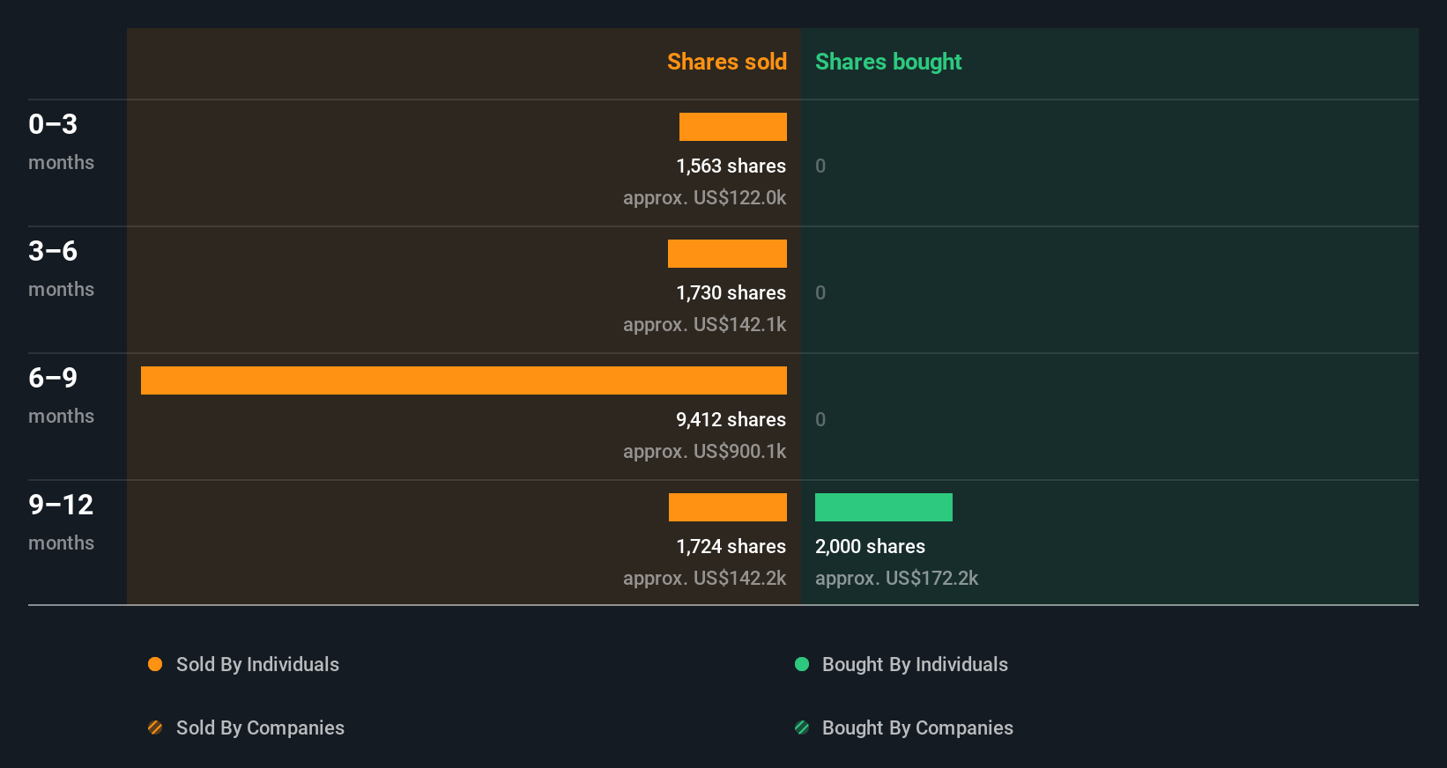The image size is (1447, 768).
Task: Click the Bought By Individuals green dot
Action: coord(802,664)
